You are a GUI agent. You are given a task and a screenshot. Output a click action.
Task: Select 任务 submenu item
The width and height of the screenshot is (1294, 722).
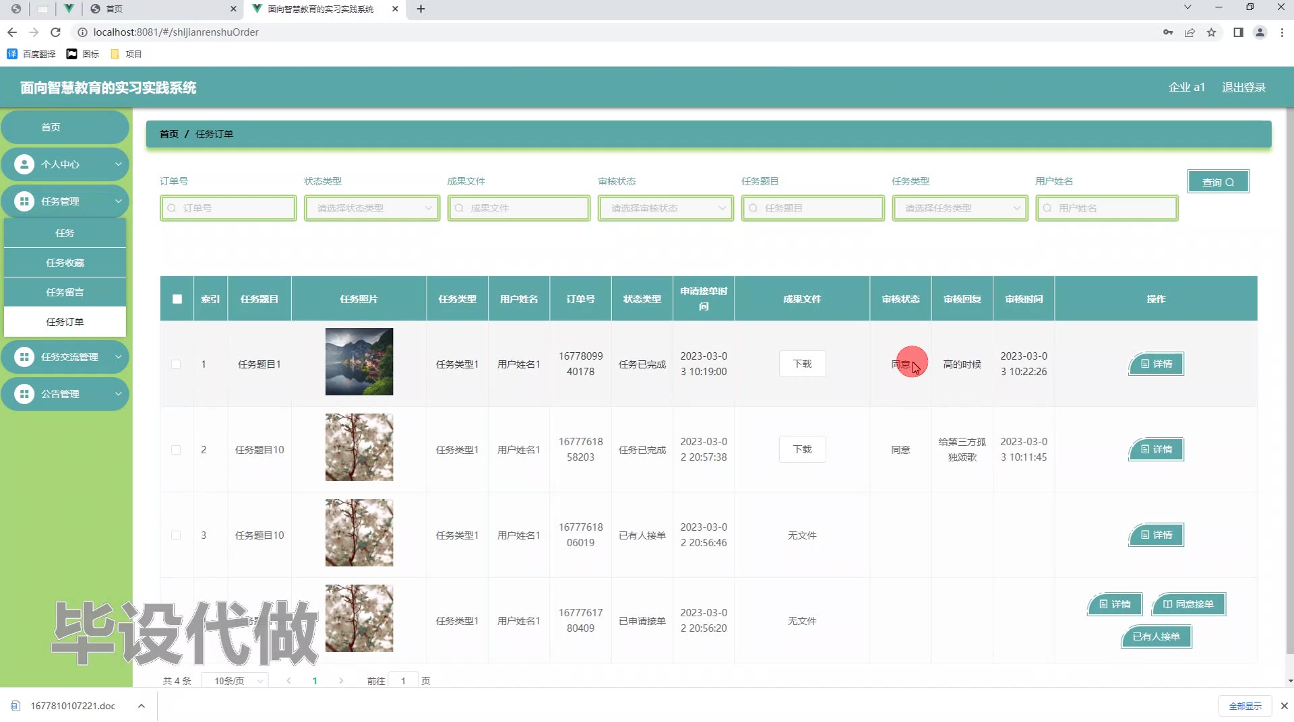[65, 233]
